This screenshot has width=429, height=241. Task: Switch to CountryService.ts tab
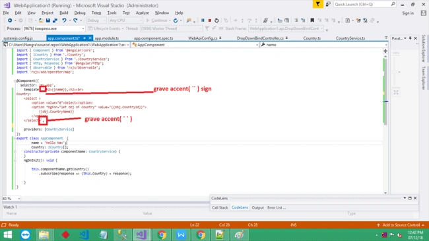coord(350,38)
